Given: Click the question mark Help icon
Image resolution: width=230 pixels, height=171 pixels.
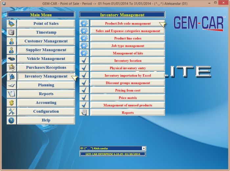Looking at the screenshot, I should click(x=11, y=120).
